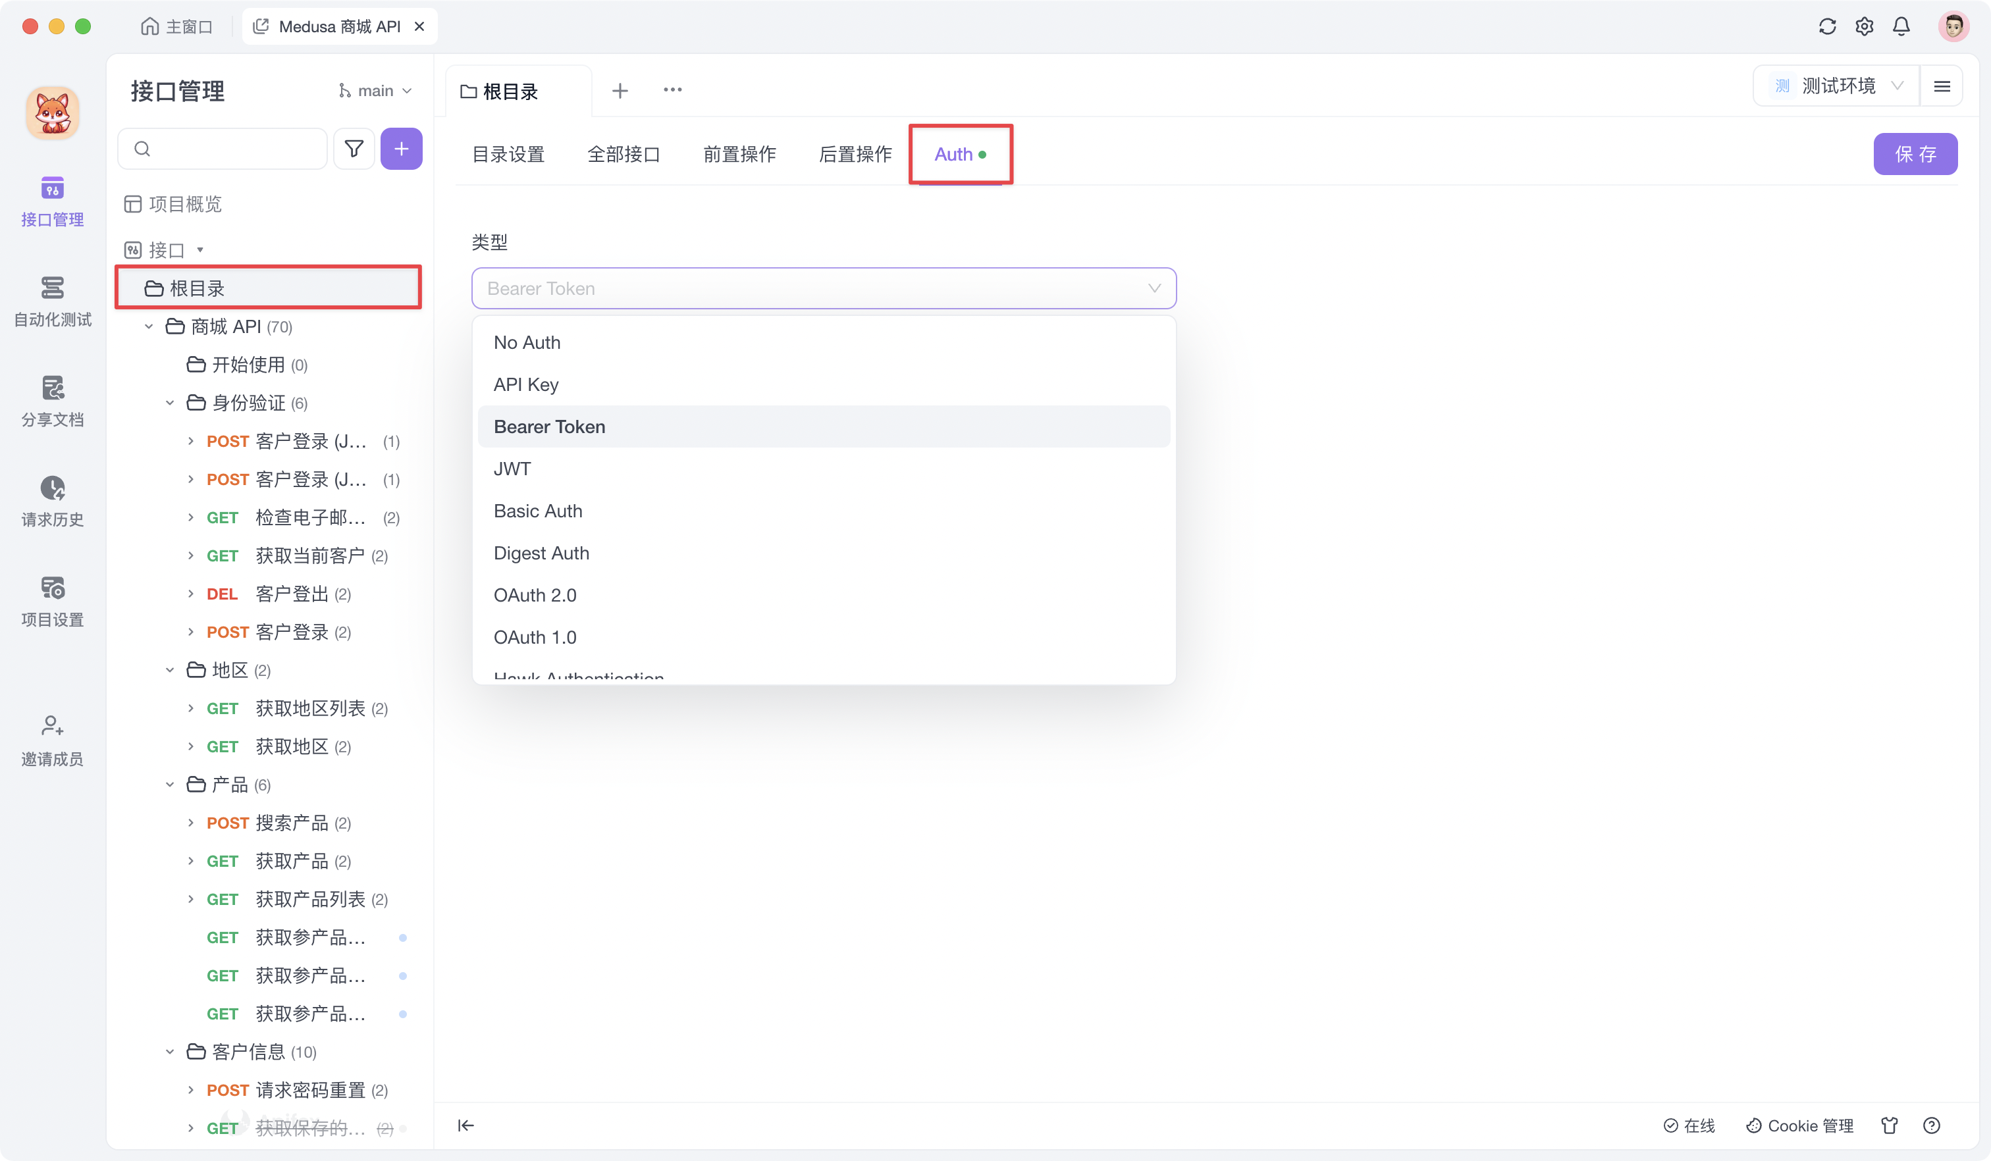Open the 自动化测试 panel in the sidebar
1991x1161 pixels.
(52, 303)
